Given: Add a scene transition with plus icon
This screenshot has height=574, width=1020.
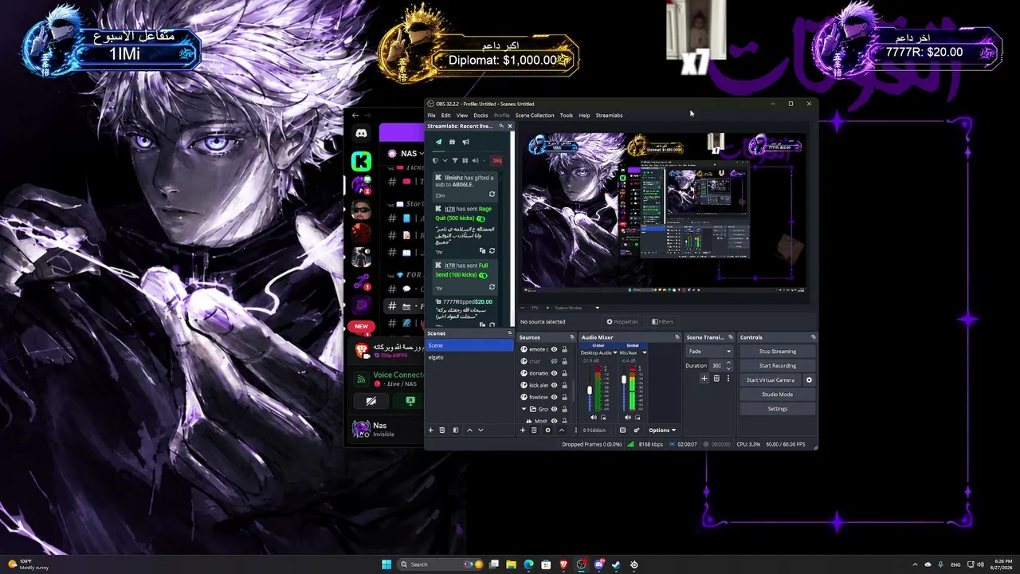Looking at the screenshot, I should coord(704,379).
